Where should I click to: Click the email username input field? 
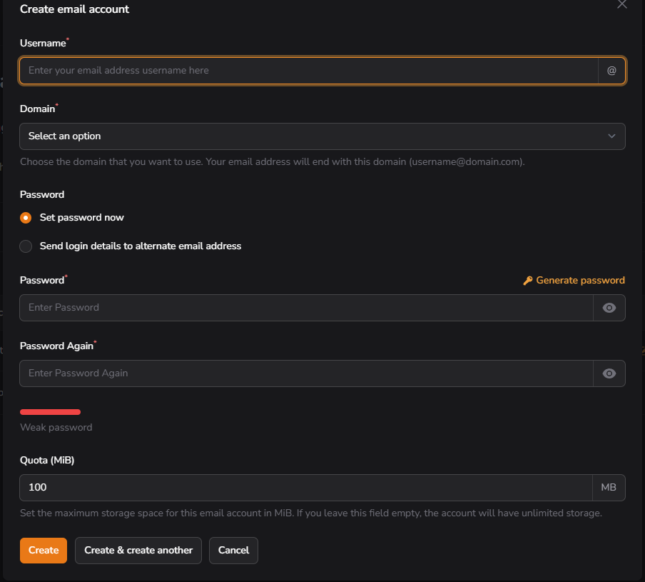pyautogui.click(x=307, y=71)
